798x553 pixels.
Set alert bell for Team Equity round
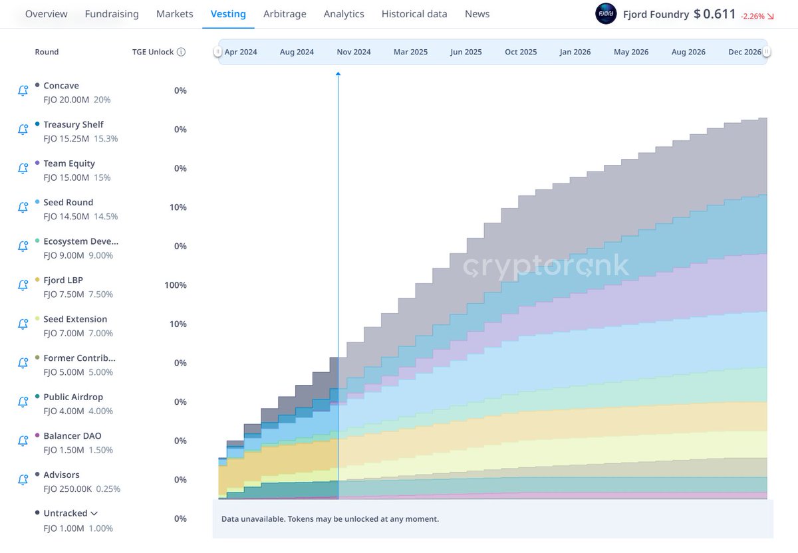coord(23,168)
